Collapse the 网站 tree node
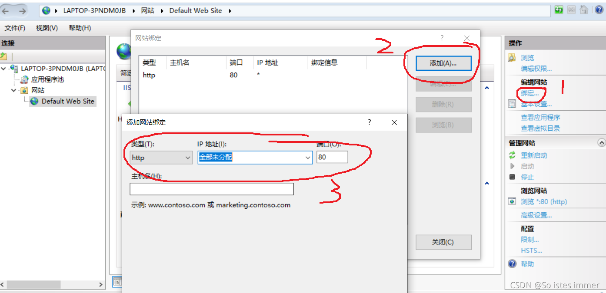606x293 pixels. tap(15, 90)
